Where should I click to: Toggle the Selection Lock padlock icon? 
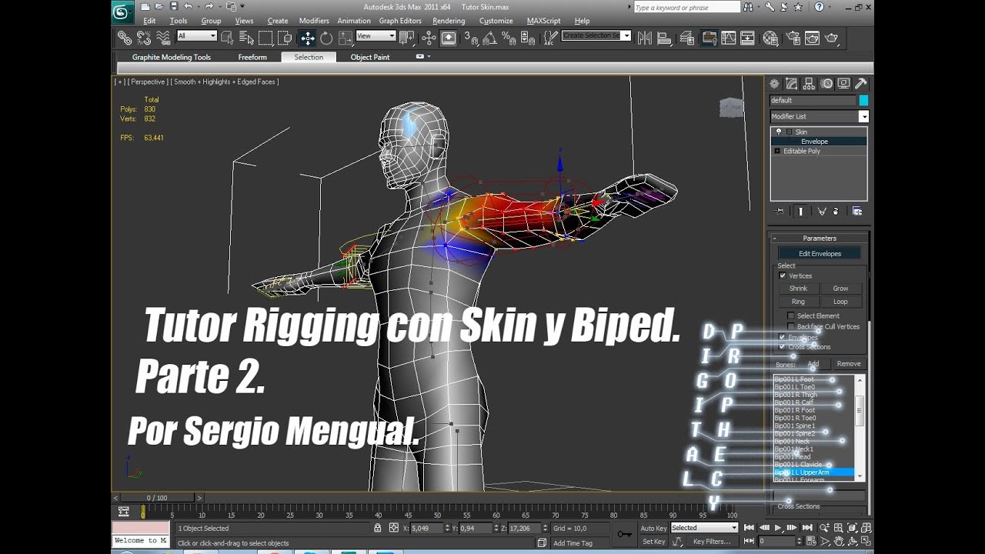point(378,529)
